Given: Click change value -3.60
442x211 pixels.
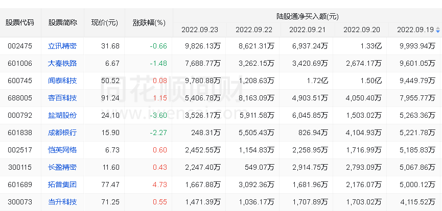Looking at the screenshot, I should click(158, 115).
